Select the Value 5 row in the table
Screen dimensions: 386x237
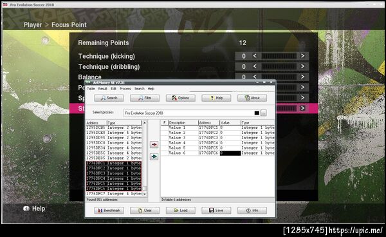(x=217, y=148)
